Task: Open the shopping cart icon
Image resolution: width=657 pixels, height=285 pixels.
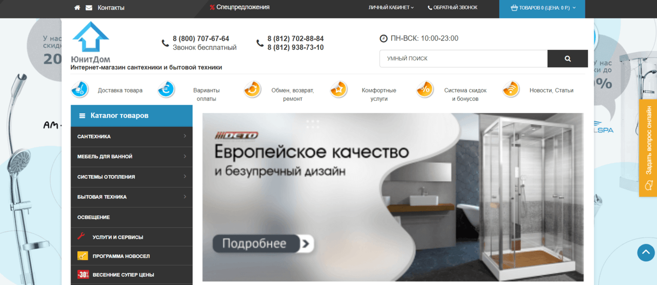Action: [515, 7]
